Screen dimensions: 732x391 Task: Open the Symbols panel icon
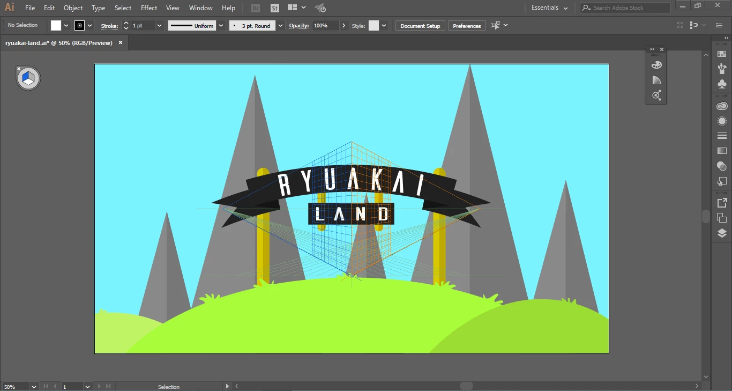pos(722,84)
